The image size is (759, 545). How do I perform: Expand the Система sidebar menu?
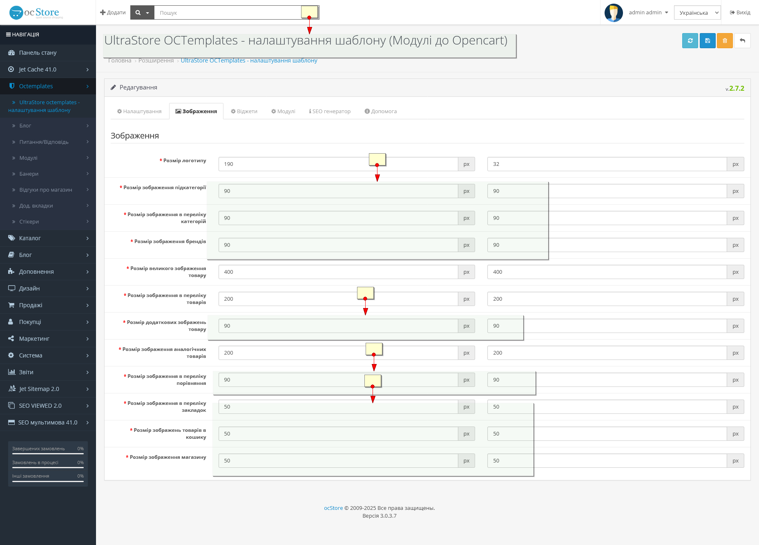pos(48,355)
